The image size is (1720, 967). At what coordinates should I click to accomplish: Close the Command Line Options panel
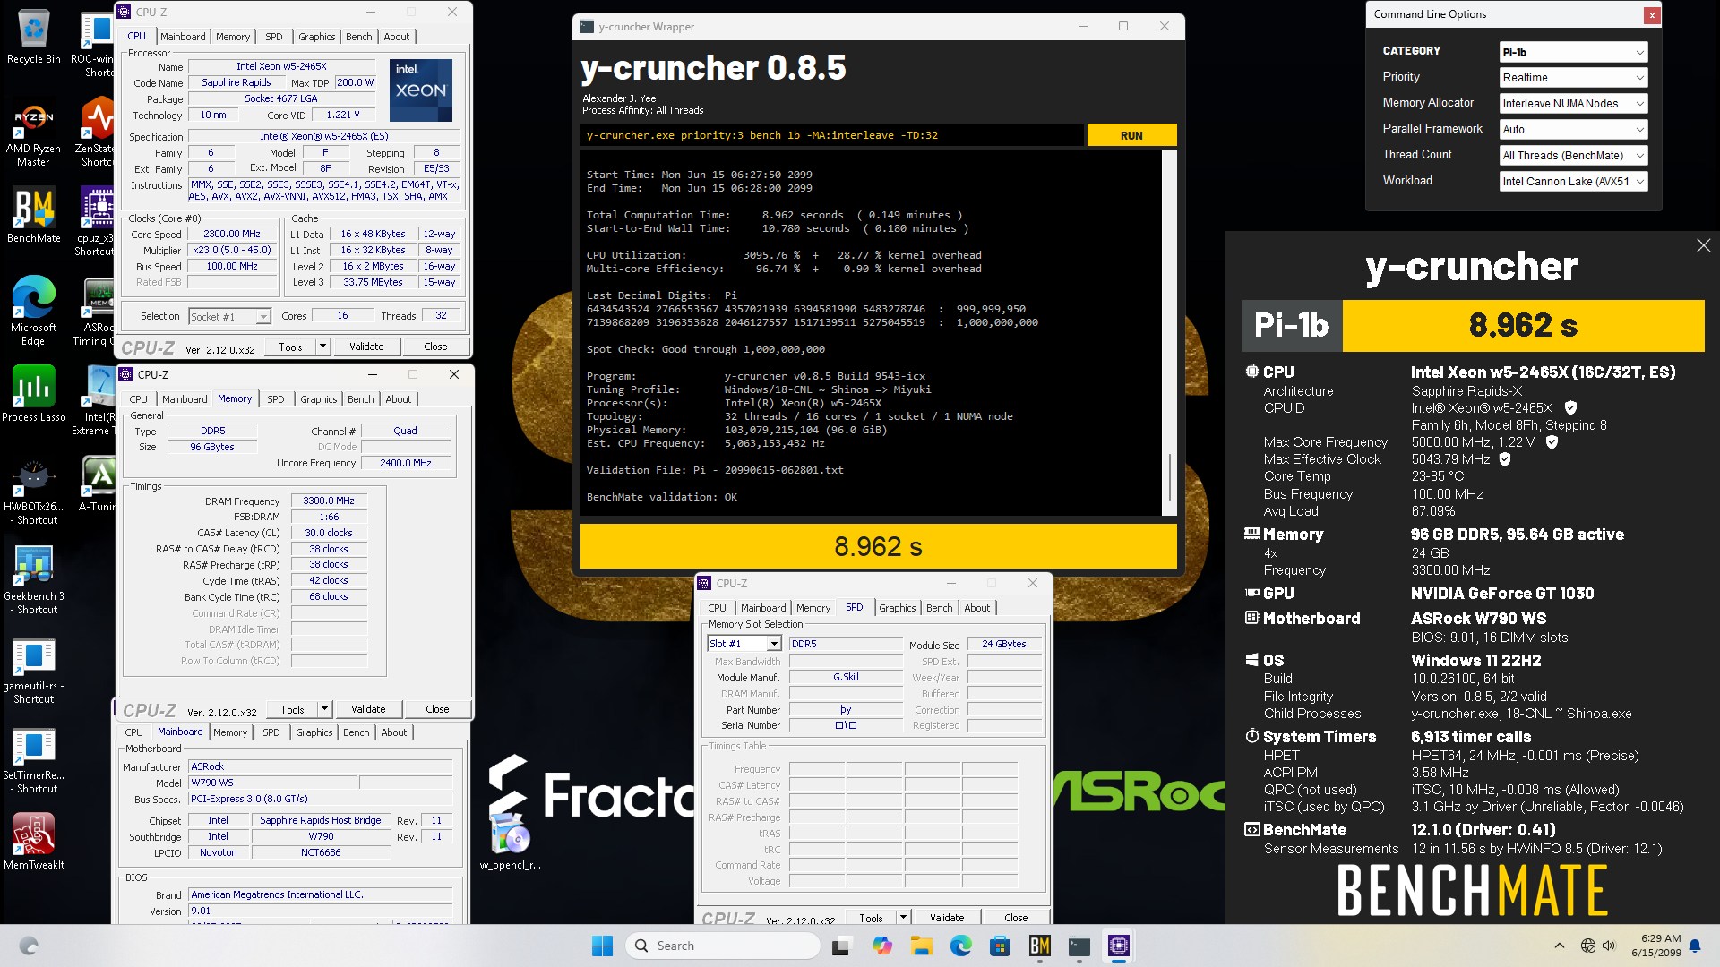pyautogui.click(x=1651, y=15)
